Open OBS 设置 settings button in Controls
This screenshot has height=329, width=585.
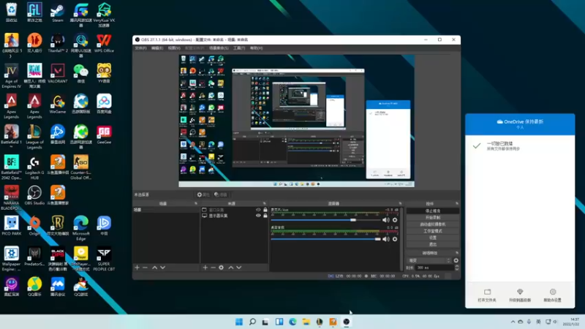click(433, 238)
